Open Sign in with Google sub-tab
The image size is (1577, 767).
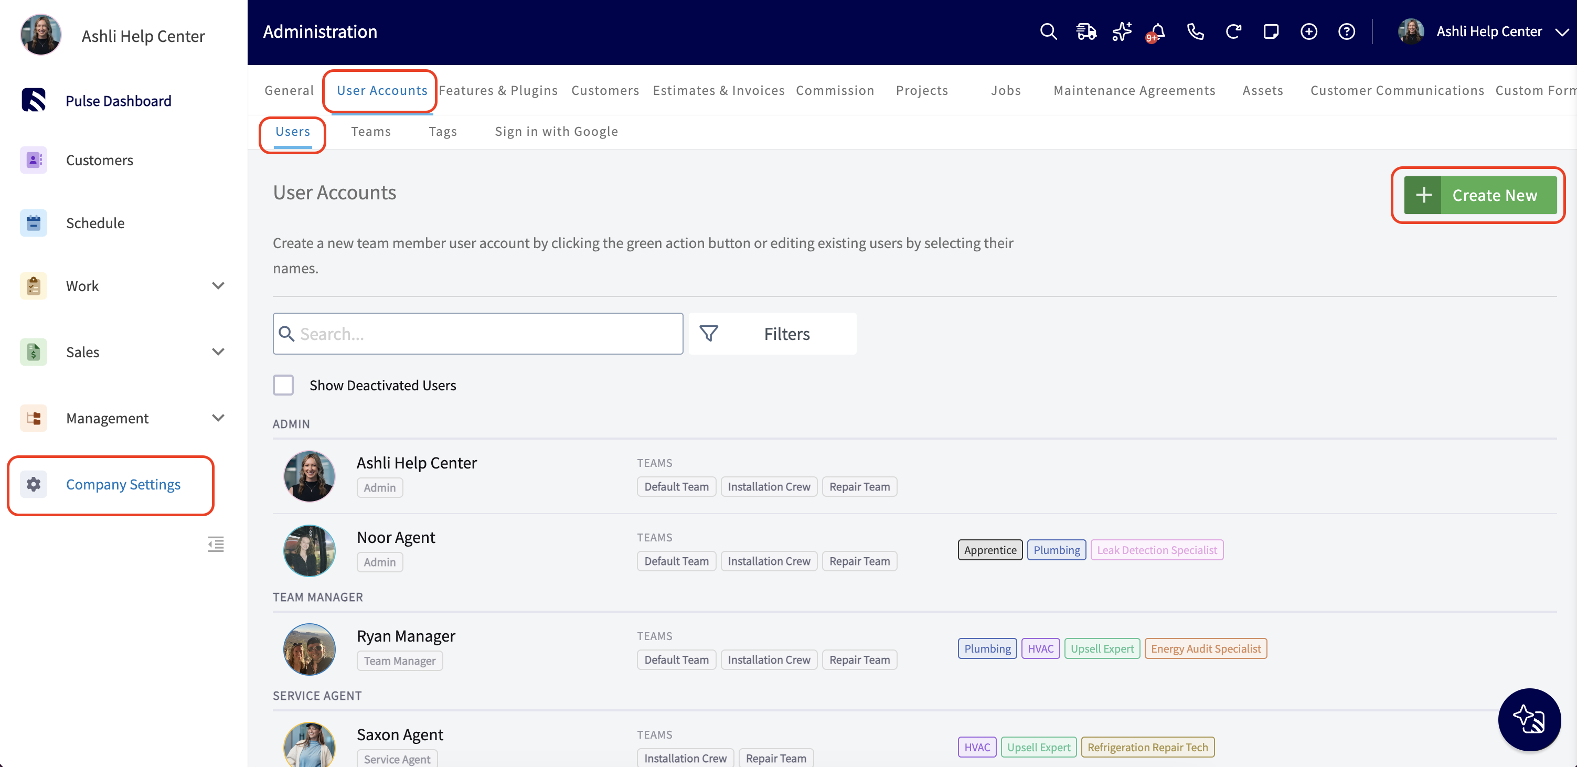[557, 131]
